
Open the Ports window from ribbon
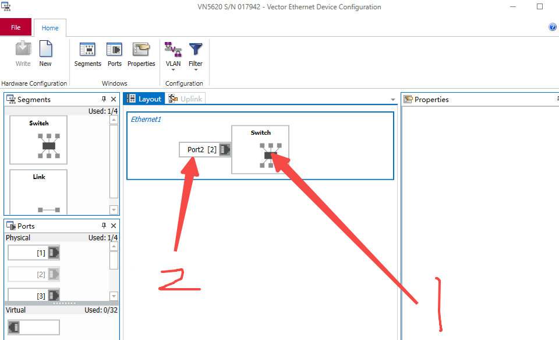point(115,54)
